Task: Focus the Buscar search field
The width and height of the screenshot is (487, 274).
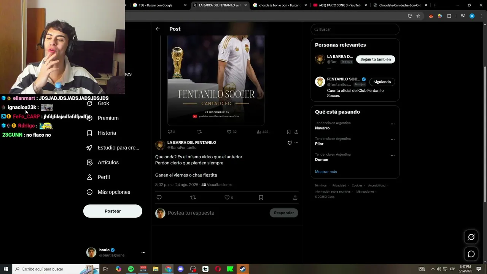Action: click(x=355, y=29)
